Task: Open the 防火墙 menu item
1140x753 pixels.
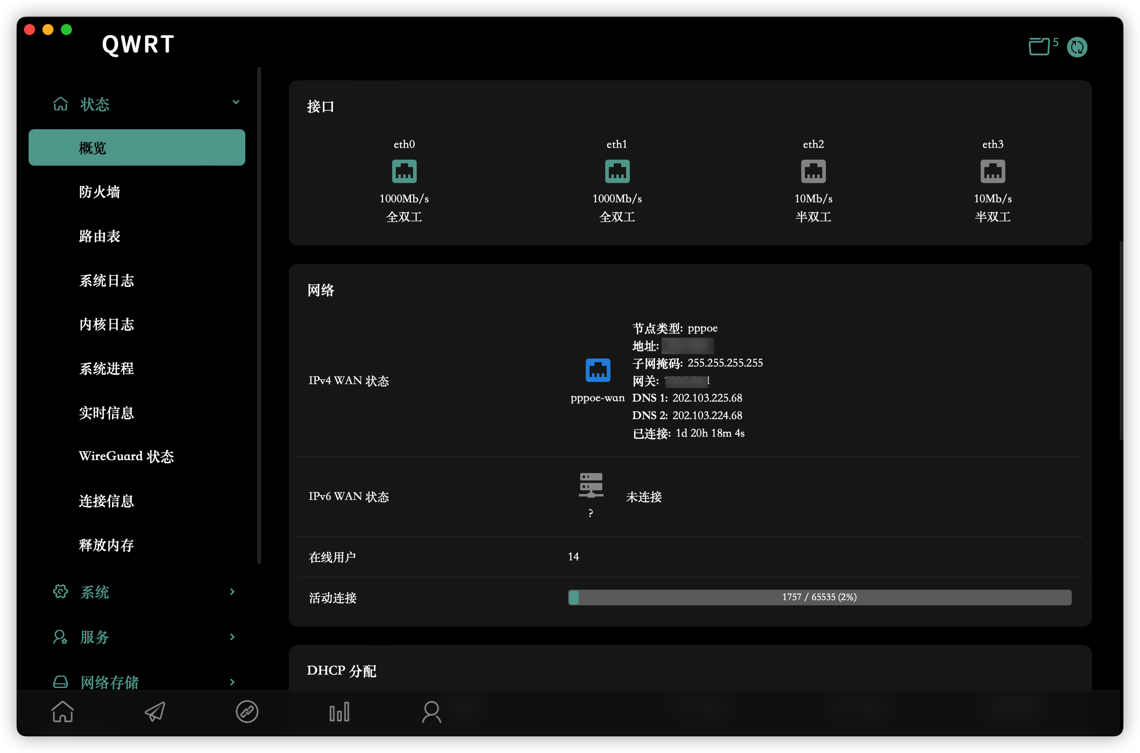Action: click(100, 192)
